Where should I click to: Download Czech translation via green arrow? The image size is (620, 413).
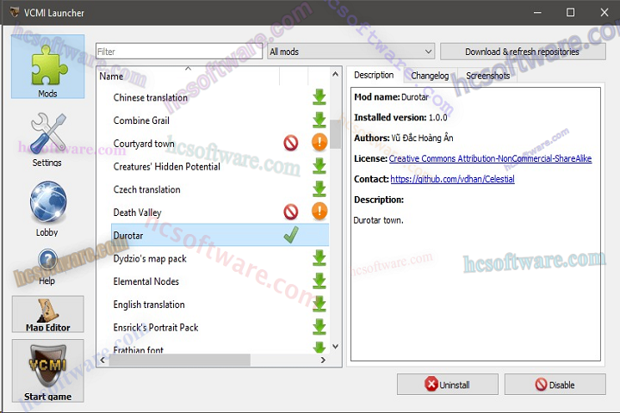(319, 189)
